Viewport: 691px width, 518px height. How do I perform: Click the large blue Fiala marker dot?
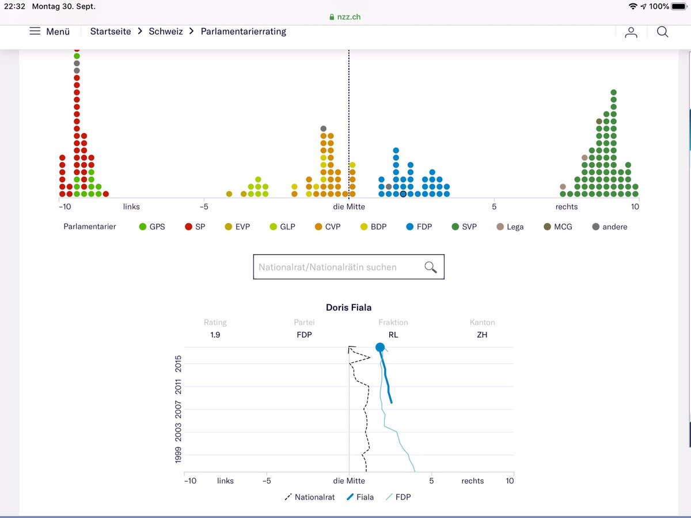(380, 347)
